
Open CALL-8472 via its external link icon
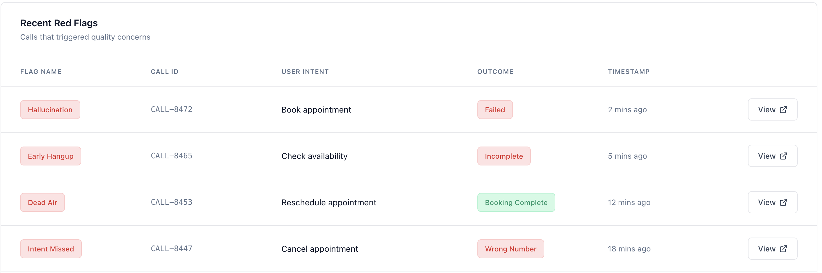[x=783, y=109]
